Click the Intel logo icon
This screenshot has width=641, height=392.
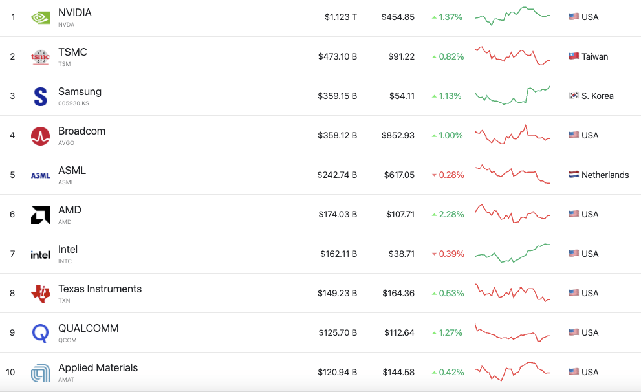[41, 255]
